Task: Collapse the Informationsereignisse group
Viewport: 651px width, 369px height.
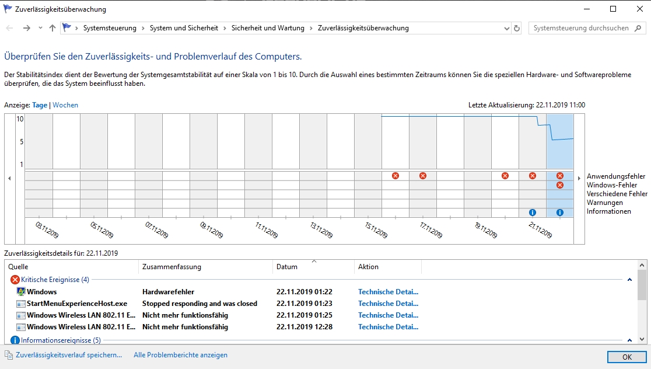Action: tap(629, 340)
